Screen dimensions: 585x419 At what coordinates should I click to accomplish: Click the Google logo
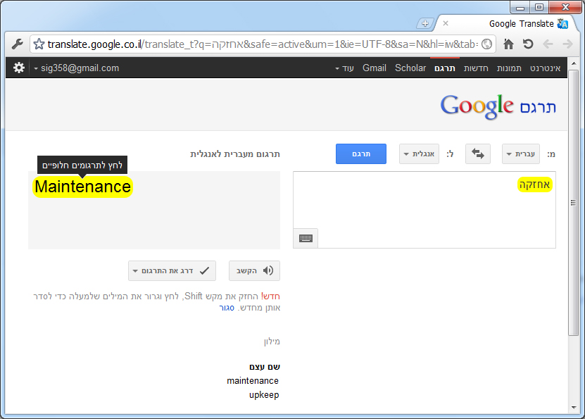click(x=477, y=106)
